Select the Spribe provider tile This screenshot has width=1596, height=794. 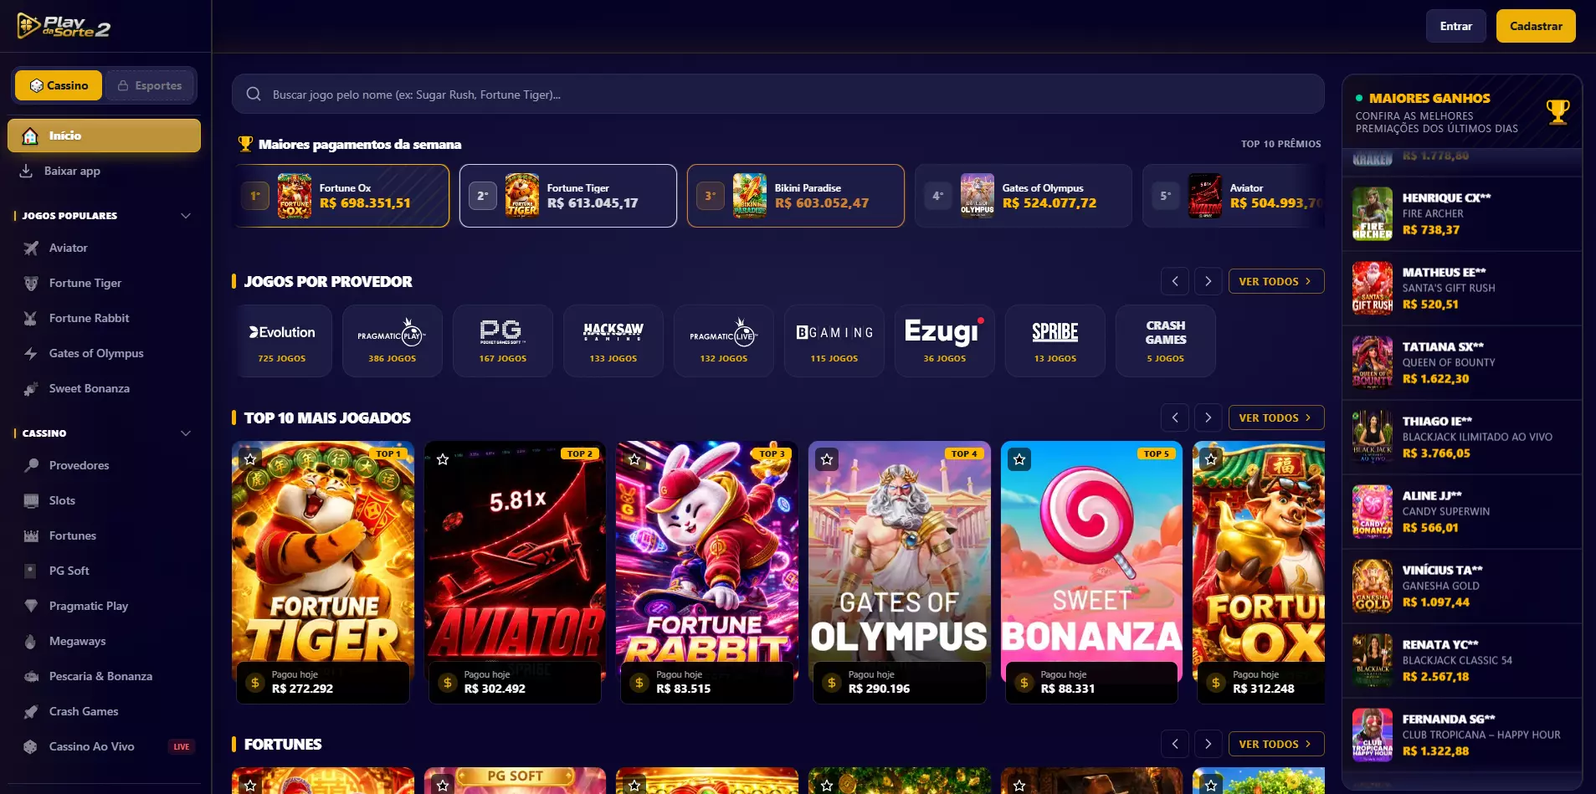1055,341
